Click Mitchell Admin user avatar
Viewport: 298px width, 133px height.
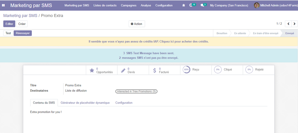(x=256, y=5)
